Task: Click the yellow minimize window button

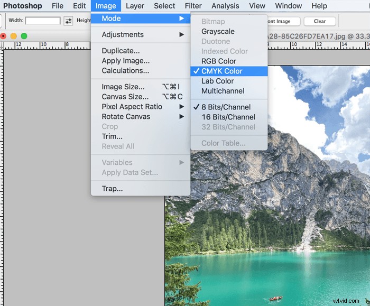Action: pos(14,36)
